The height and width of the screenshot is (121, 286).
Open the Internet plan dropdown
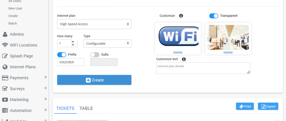click(94, 24)
